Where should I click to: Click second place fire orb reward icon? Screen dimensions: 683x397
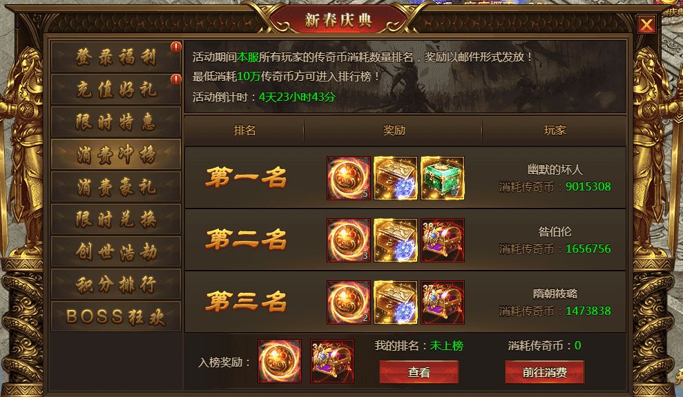[x=349, y=240]
